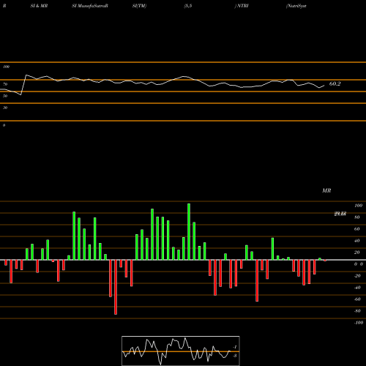The image size is (366, 366).
Task: Click the '(NutriSys' header text
Action: point(296,6)
